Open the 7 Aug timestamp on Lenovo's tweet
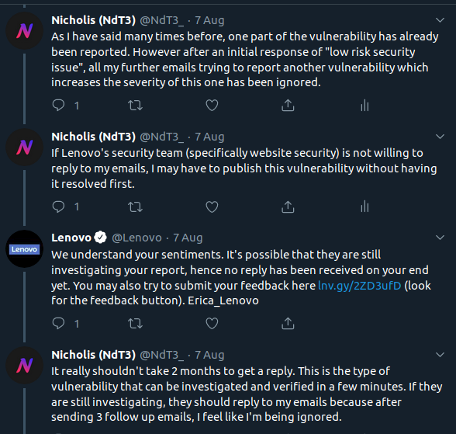Image resolution: width=456 pixels, height=434 pixels. pyautogui.click(x=188, y=238)
